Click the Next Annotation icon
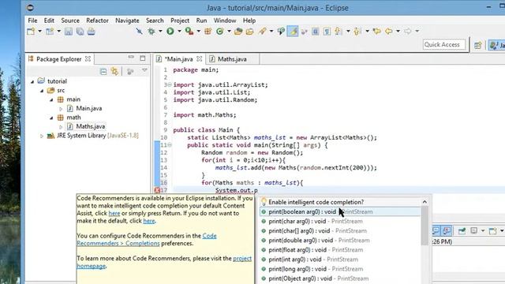Screen dimensions: 505x284 click(338, 32)
